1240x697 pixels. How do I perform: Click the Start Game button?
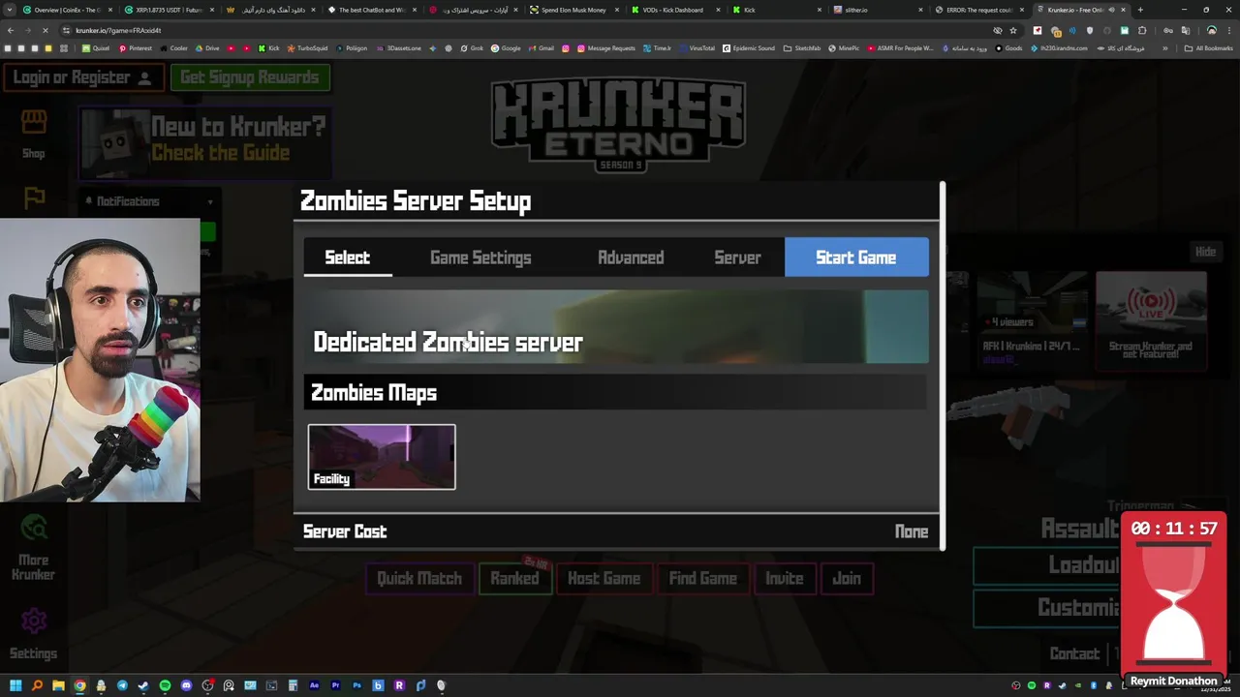pos(856,258)
